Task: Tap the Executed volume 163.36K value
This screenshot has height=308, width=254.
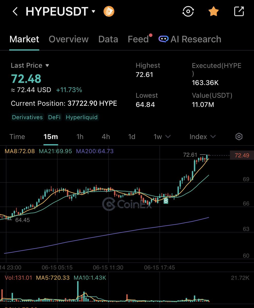Action: point(205,83)
